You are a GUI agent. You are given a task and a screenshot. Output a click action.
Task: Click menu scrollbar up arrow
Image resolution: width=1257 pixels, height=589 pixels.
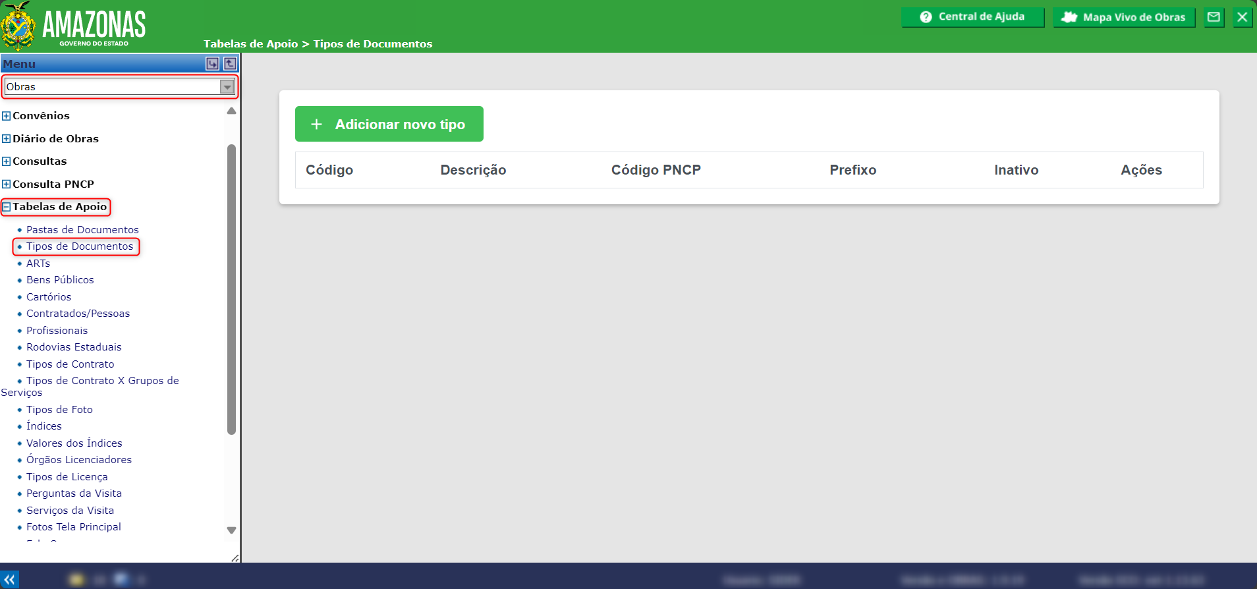231,111
